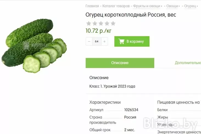201x134 pixels.
Task: Increase quantity with the plus button
Action: (x=104, y=41)
